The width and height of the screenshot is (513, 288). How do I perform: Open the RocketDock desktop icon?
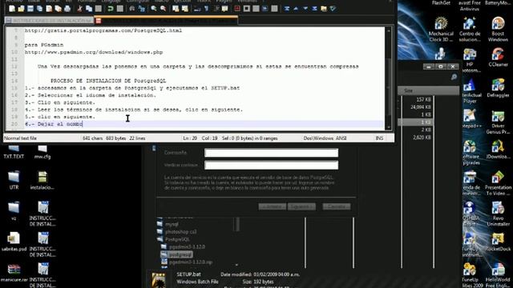point(498,242)
